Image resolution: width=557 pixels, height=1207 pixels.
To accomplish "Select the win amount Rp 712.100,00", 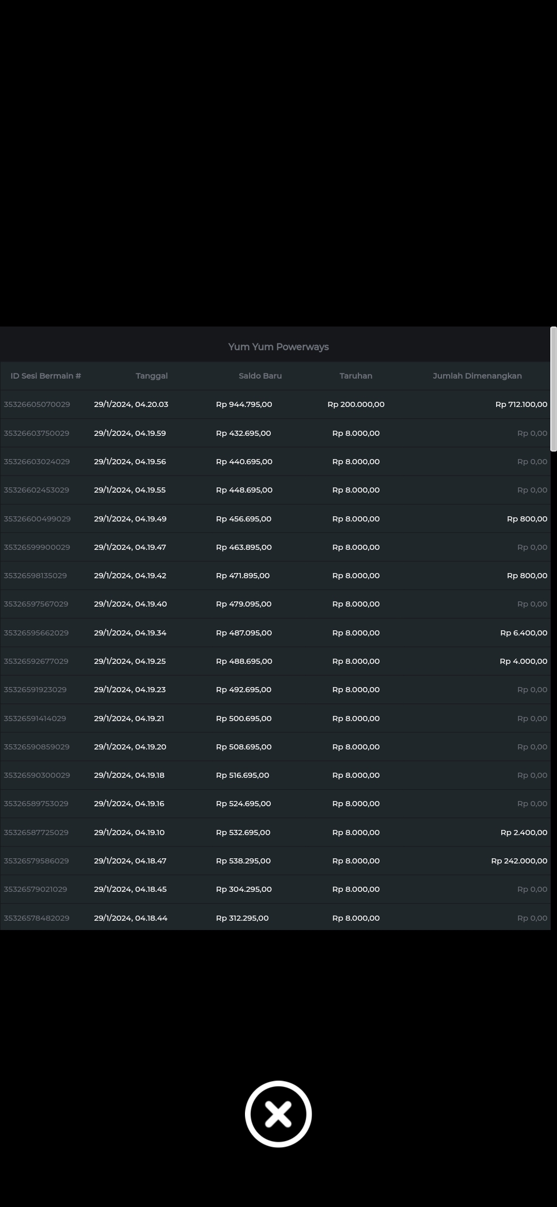I will click(x=521, y=404).
